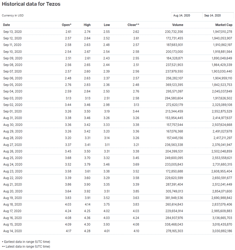This screenshot has height=250, width=235.
Task: Click the Volume column header
Action: coord(178,25)
